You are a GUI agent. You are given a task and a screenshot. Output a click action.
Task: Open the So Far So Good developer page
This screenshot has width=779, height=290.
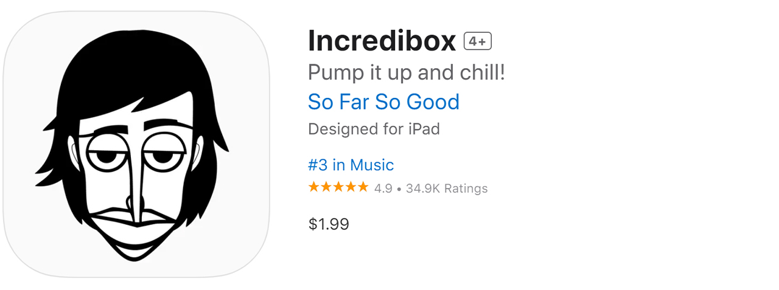[383, 102]
